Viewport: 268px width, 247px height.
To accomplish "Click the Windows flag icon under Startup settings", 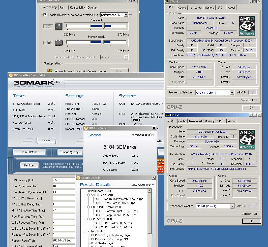I will click(49, 71).
